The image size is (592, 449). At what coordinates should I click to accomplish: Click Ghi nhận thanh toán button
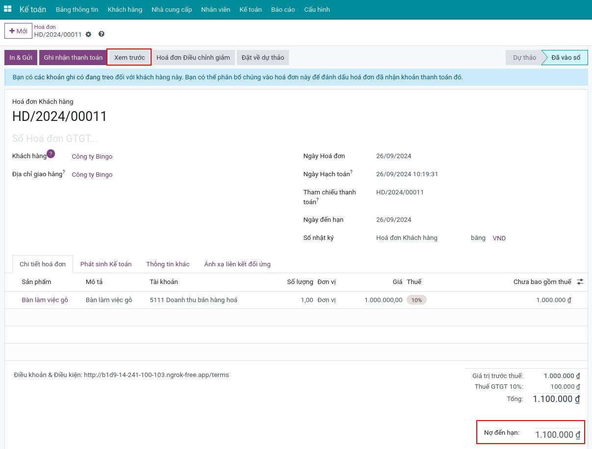pos(73,57)
